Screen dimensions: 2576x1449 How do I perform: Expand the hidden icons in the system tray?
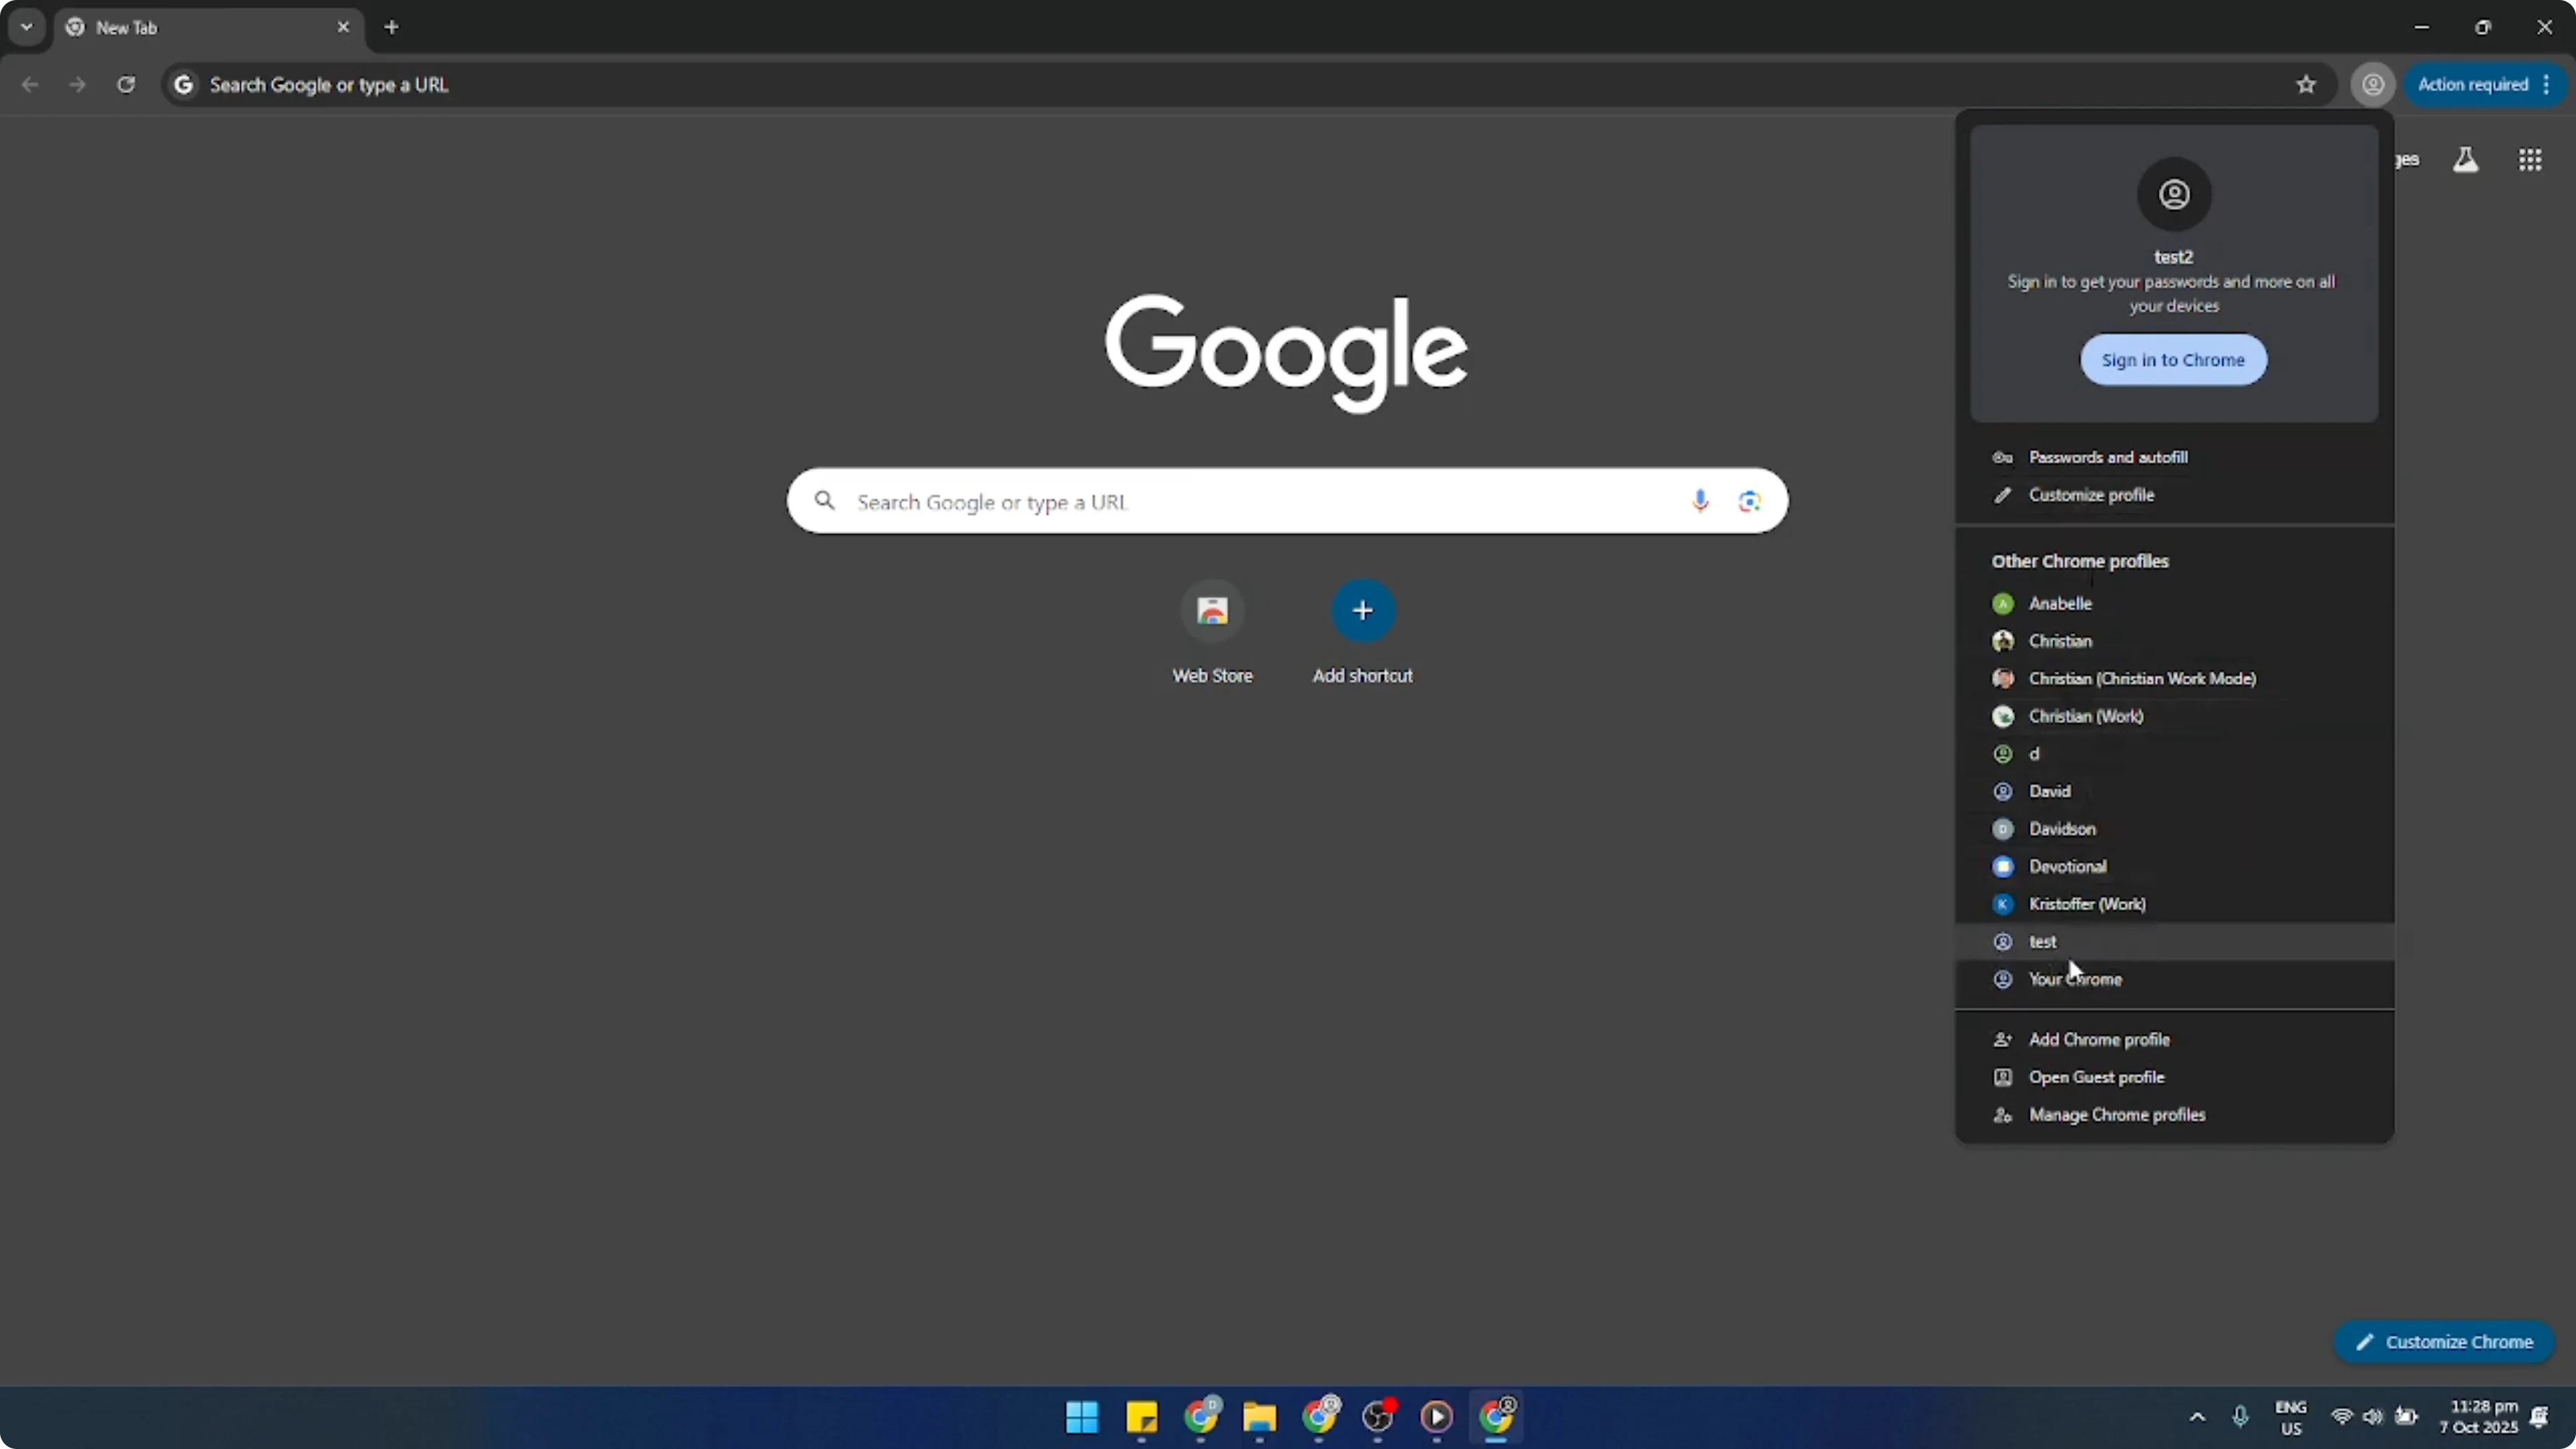[x=2196, y=1417]
